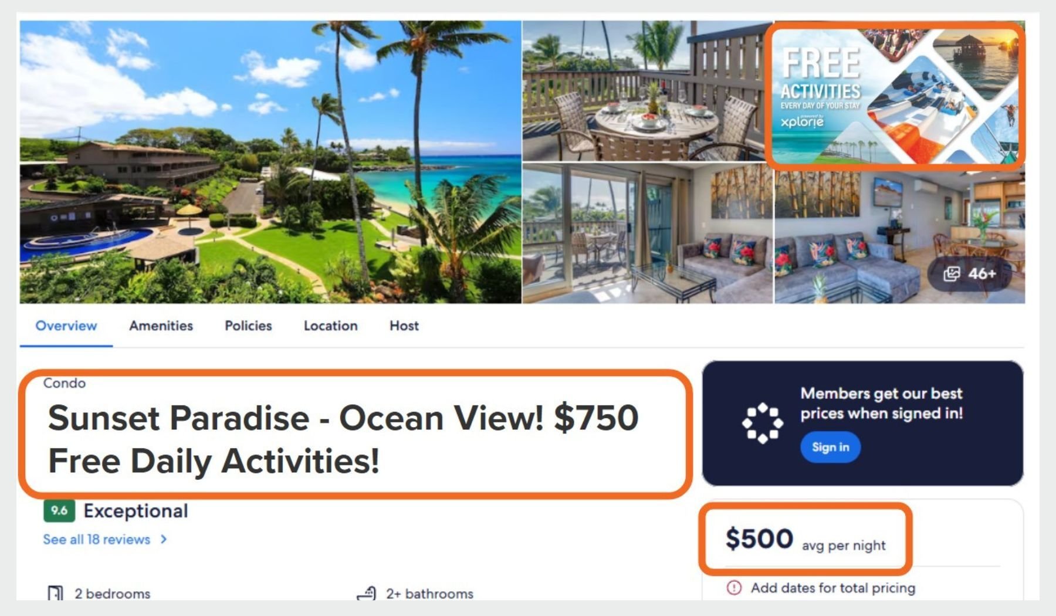The height and width of the screenshot is (616, 1056).
Task: Open the Overview tab
Action: tap(66, 326)
